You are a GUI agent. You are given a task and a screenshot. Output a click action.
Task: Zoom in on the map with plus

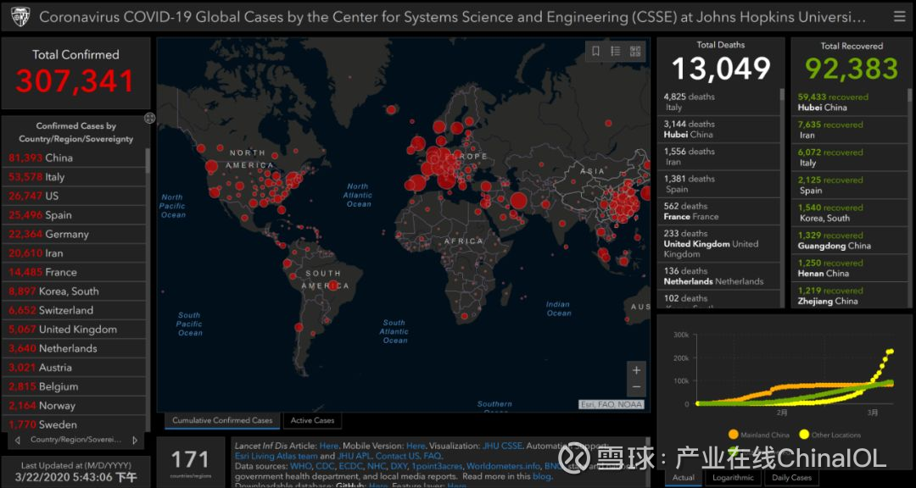636,370
